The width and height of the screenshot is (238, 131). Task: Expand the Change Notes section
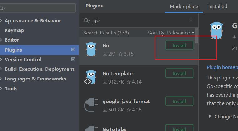click(x=210, y=116)
